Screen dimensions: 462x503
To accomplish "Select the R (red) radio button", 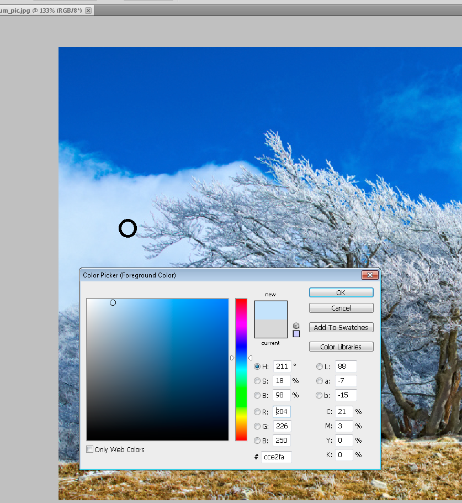I will pos(257,412).
